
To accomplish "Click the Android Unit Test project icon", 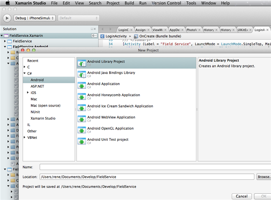I will point(82,141).
